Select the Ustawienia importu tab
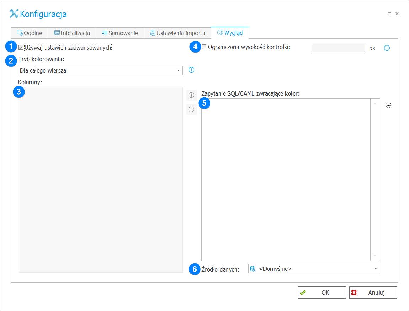The image size is (409, 311). click(177, 33)
